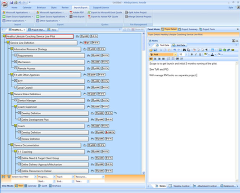This screenshot has width=240, height=193.
Task: Set panel mode to Project Summary
Action: pyautogui.click(x=188, y=29)
